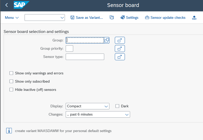Enable Show only warnings and errors
This screenshot has width=203, height=140.
[x=11, y=73]
